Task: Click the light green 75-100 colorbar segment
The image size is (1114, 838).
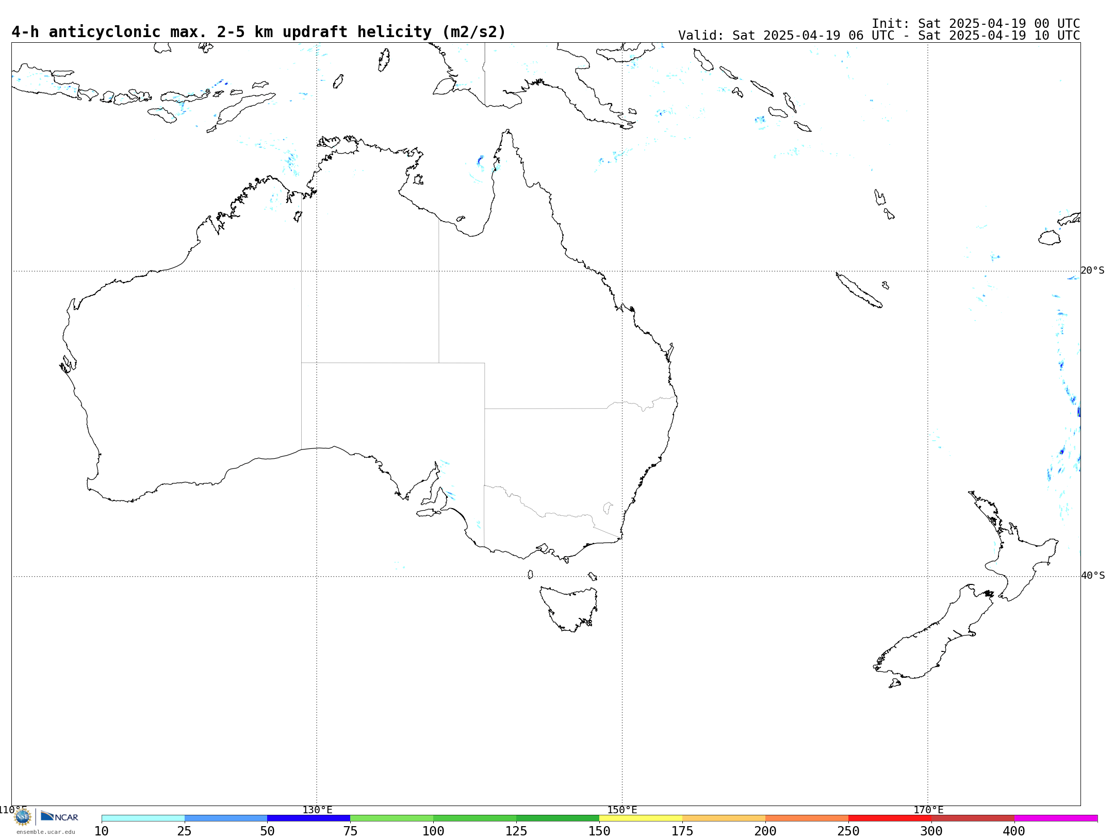Action: pyautogui.click(x=391, y=818)
